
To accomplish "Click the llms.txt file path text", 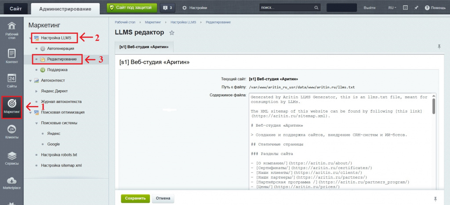I will 302,87.
